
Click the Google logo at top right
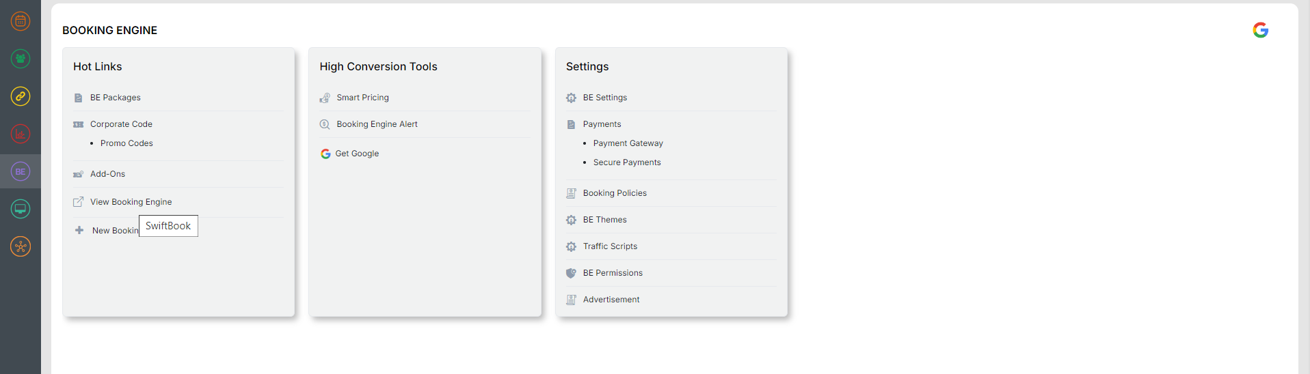point(1260,30)
